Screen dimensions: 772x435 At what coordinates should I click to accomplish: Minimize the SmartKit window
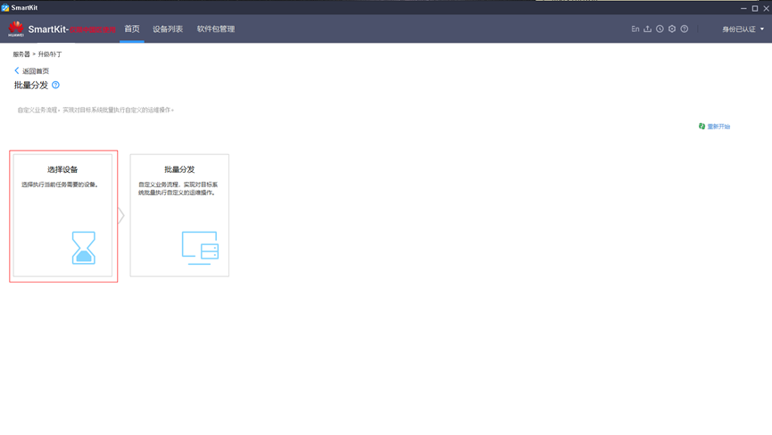[x=743, y=8]
